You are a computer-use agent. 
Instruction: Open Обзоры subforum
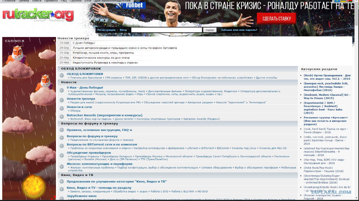click(75, 111)
